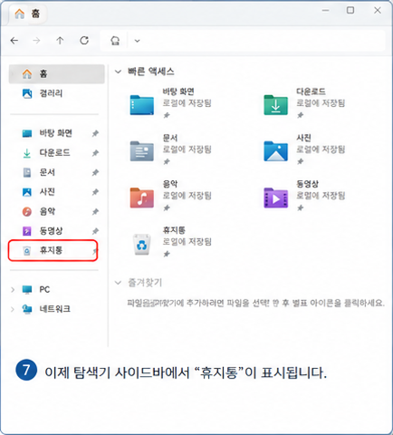This screenshot has width=393, height=435.
Task: Open 휴지통 in the sidebar
Action: click(x=53, y=250)
